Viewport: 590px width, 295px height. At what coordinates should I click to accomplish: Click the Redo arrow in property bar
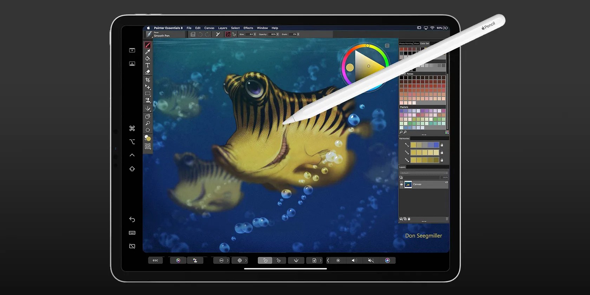(207, 34)
